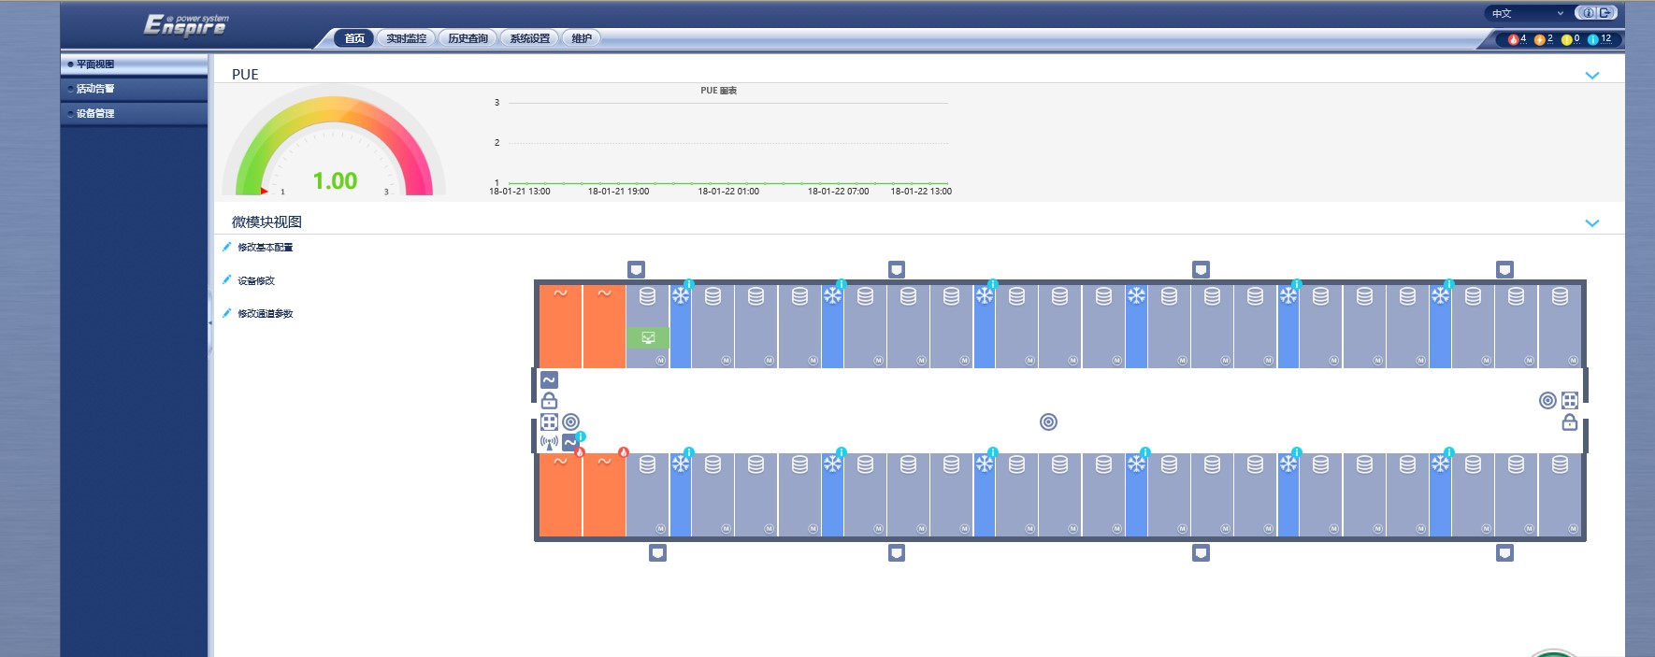This screenshot has height=657, width=1655.
Task: Collapse the 微模块视图 section chevron
Action: [1591, 223]
